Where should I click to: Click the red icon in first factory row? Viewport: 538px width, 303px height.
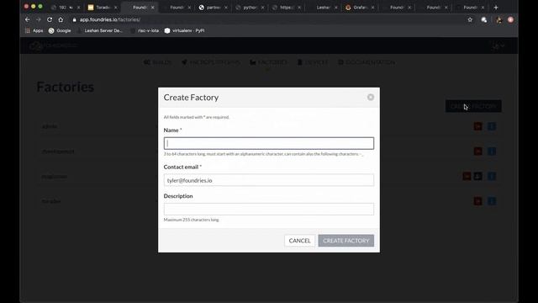[478, 126]
